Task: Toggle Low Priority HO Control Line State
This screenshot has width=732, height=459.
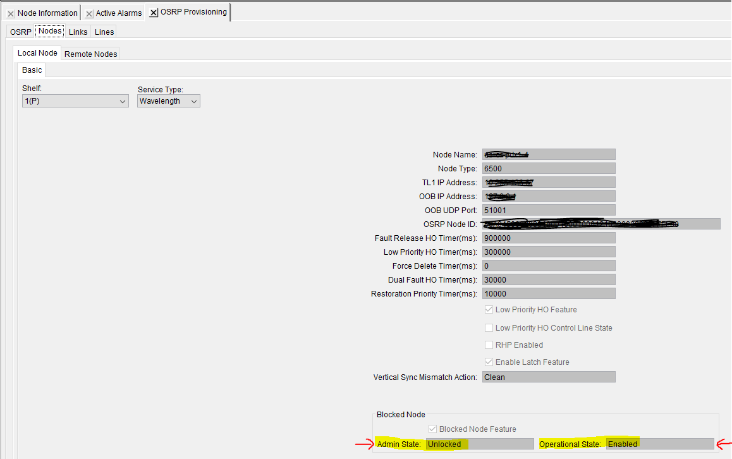Action: pyautogui.click(x=489, y=327)
